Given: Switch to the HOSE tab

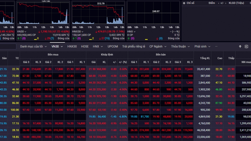Looking at the screenshot, I should tap(85, 46).
